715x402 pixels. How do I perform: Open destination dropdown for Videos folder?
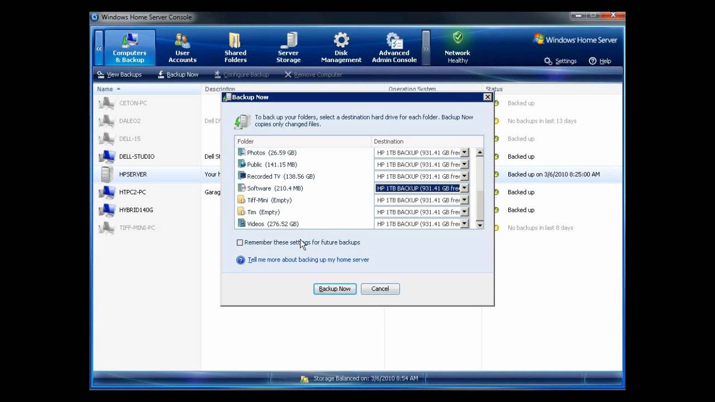pyautogui.click(x=464, y=223)
